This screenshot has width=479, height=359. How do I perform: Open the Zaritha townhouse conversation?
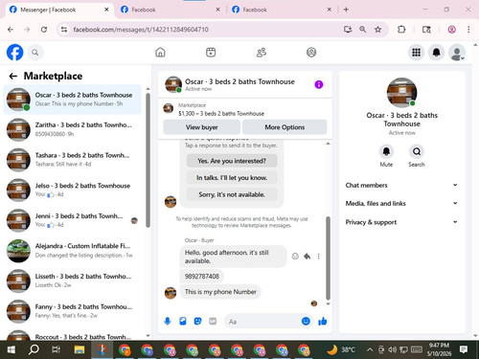tap(73, 129)
